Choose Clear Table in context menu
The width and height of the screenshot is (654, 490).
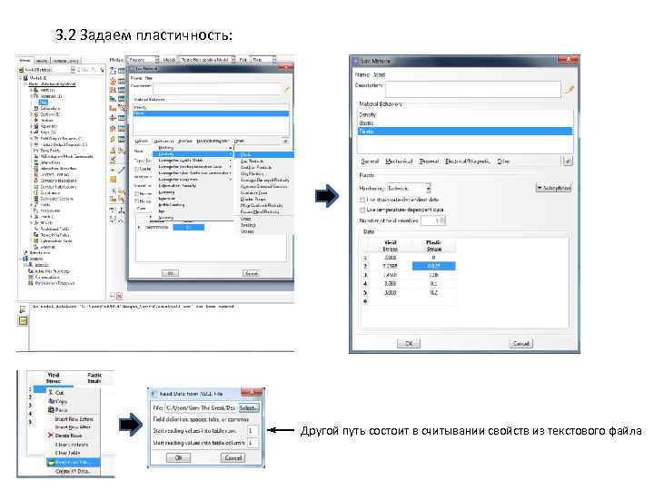click(74, 453)
